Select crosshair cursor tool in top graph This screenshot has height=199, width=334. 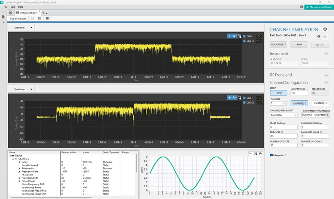click(x=230, y=36)
